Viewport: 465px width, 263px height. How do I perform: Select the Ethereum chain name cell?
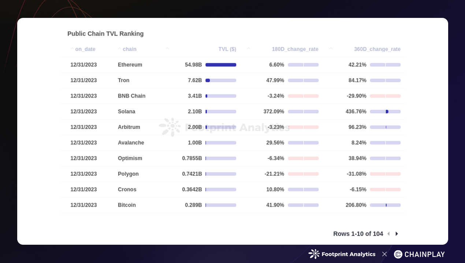click(x=130, y=65)
